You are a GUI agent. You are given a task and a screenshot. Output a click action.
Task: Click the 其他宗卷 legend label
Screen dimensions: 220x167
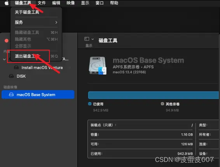click(173, 104)
